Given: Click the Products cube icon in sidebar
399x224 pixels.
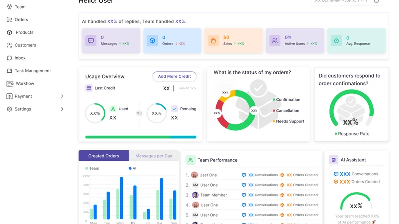Looking at the screenshot, I should [x=9, y=32].
